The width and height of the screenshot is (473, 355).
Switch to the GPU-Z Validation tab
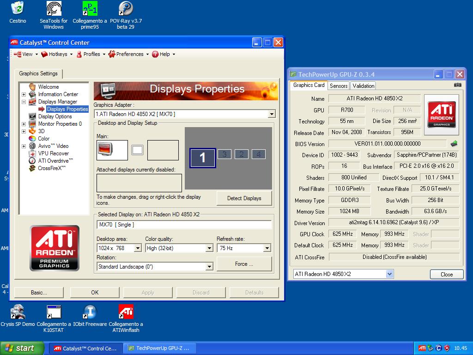363,86
